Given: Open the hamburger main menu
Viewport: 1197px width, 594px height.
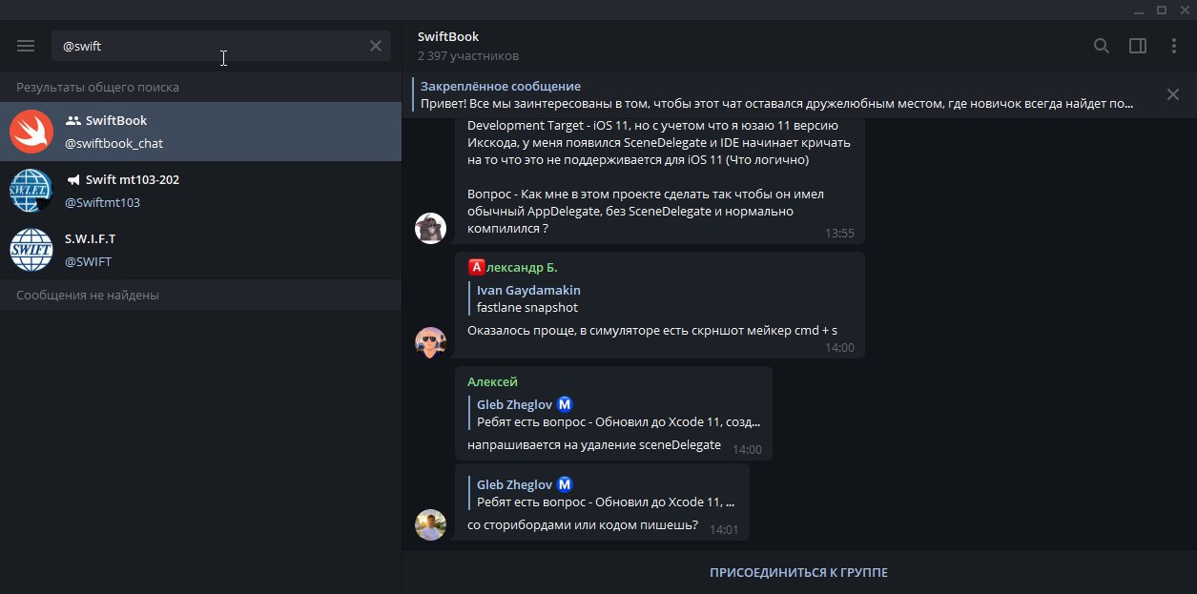Looking at the screenshot, I should (26, 46).
